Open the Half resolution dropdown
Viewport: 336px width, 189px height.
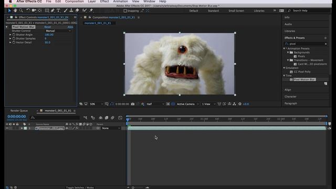click(155, 104)
